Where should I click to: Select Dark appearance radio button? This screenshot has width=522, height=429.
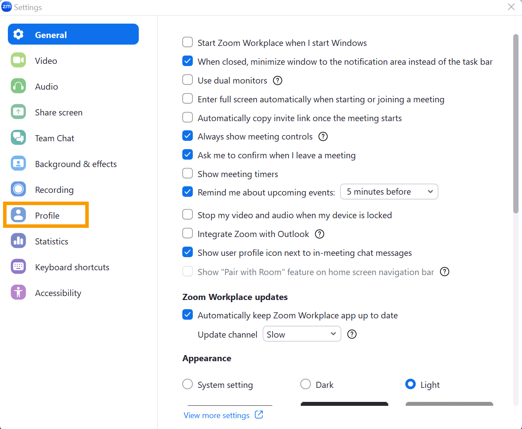click(306, 384)
